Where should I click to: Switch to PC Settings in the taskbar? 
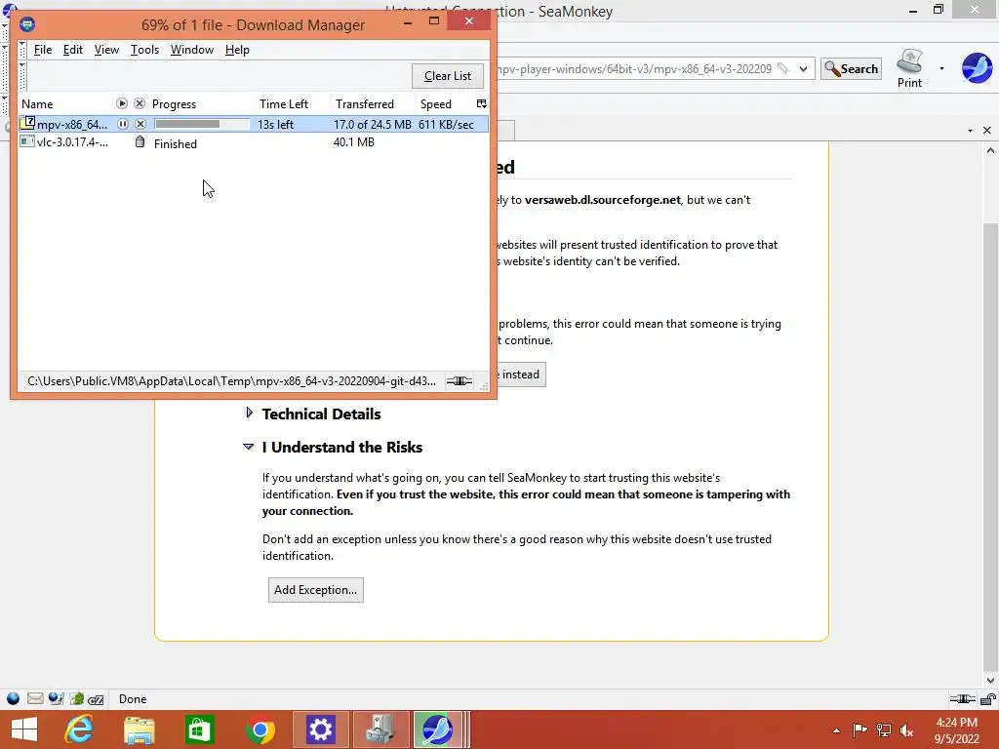point(320,729)
